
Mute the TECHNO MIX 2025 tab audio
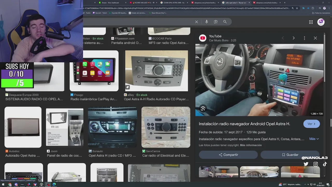point(154,3)
